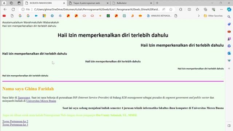
Task: Close the Kalkulator tab
Action: pyautogui.click(x=151, y=3)
